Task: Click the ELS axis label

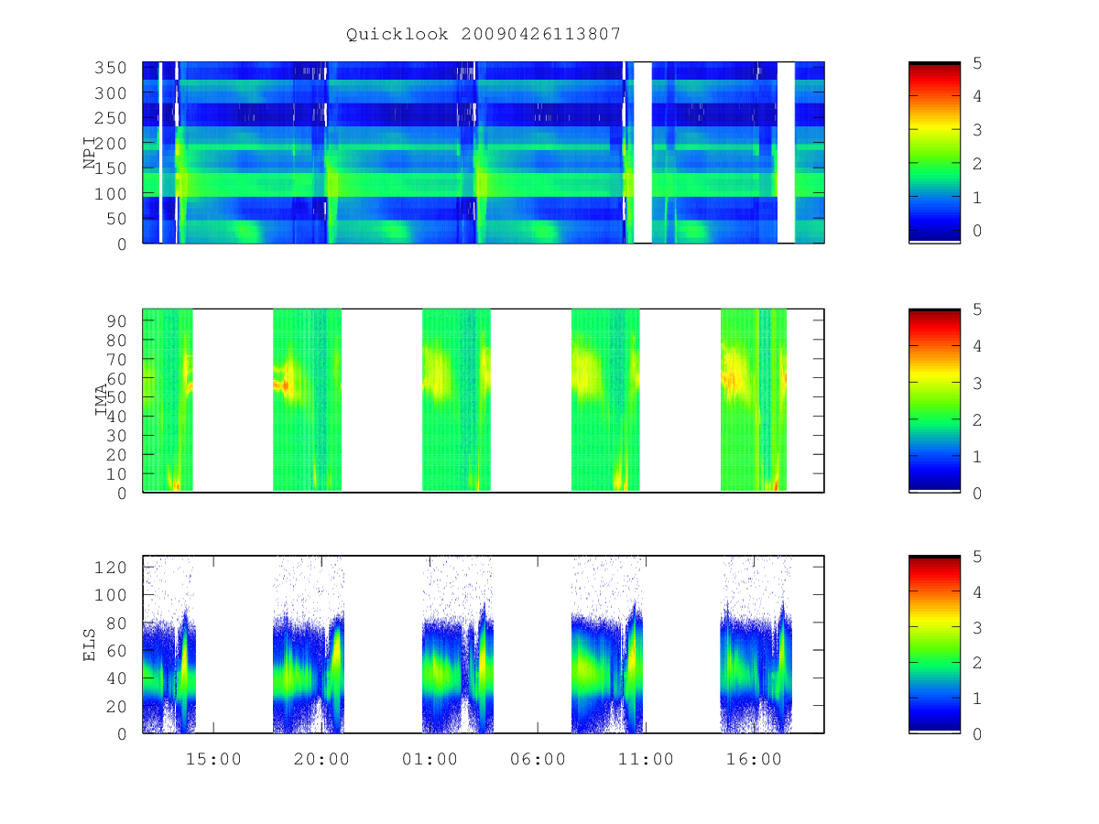Action: click(x=90, y=645)
